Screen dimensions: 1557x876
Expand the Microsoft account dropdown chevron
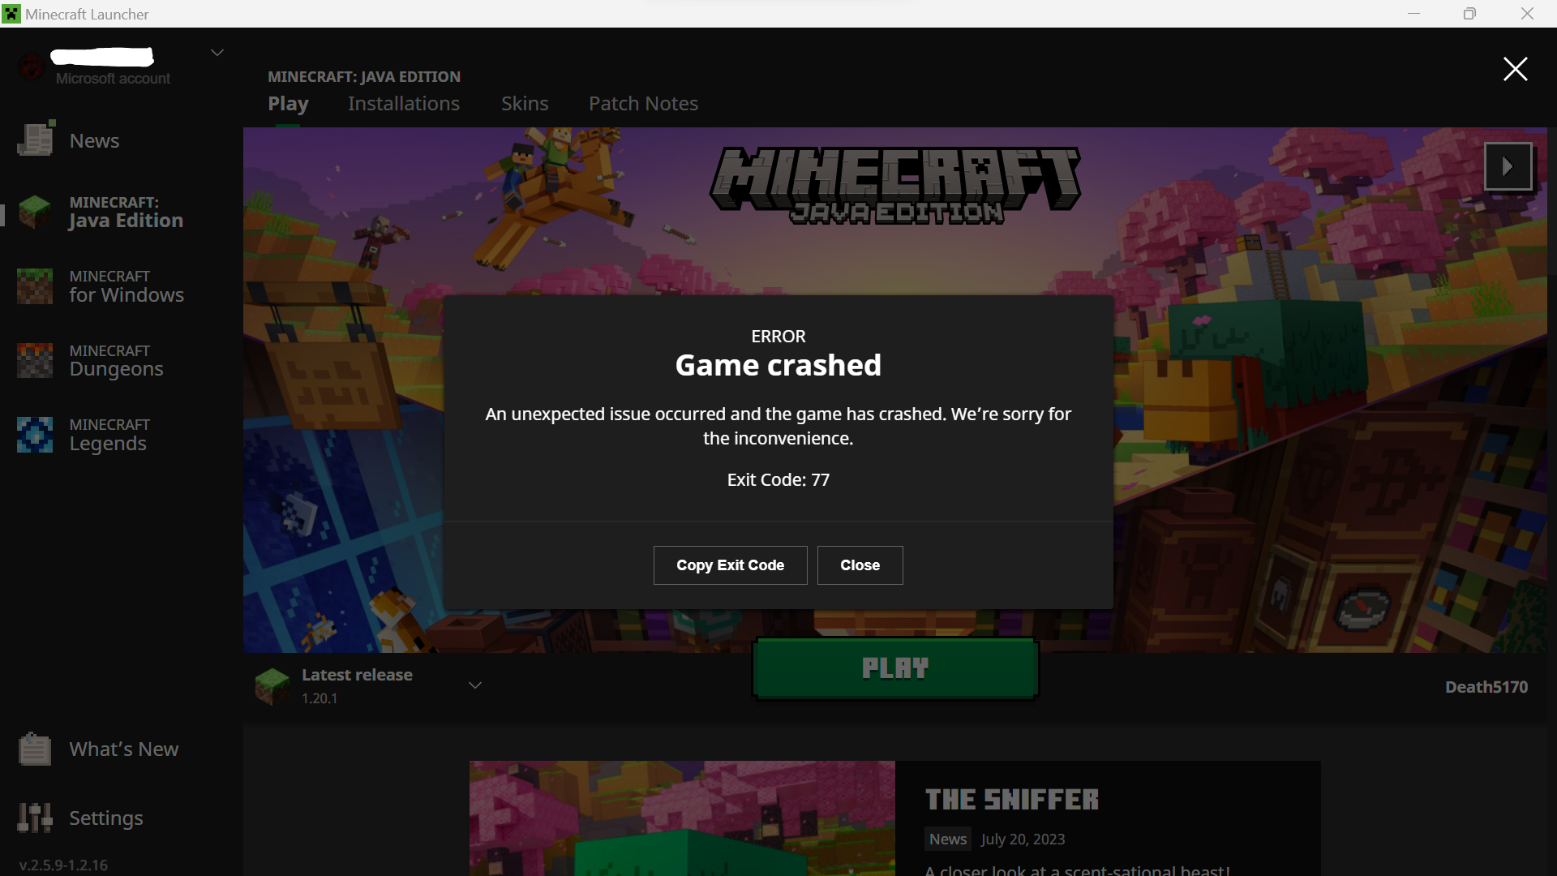(217, 53)
